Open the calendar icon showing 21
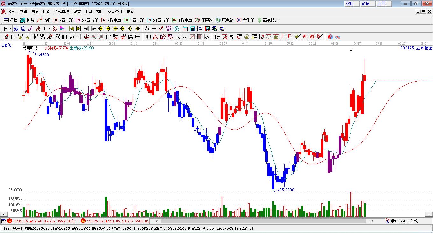 tap(185, 29)
